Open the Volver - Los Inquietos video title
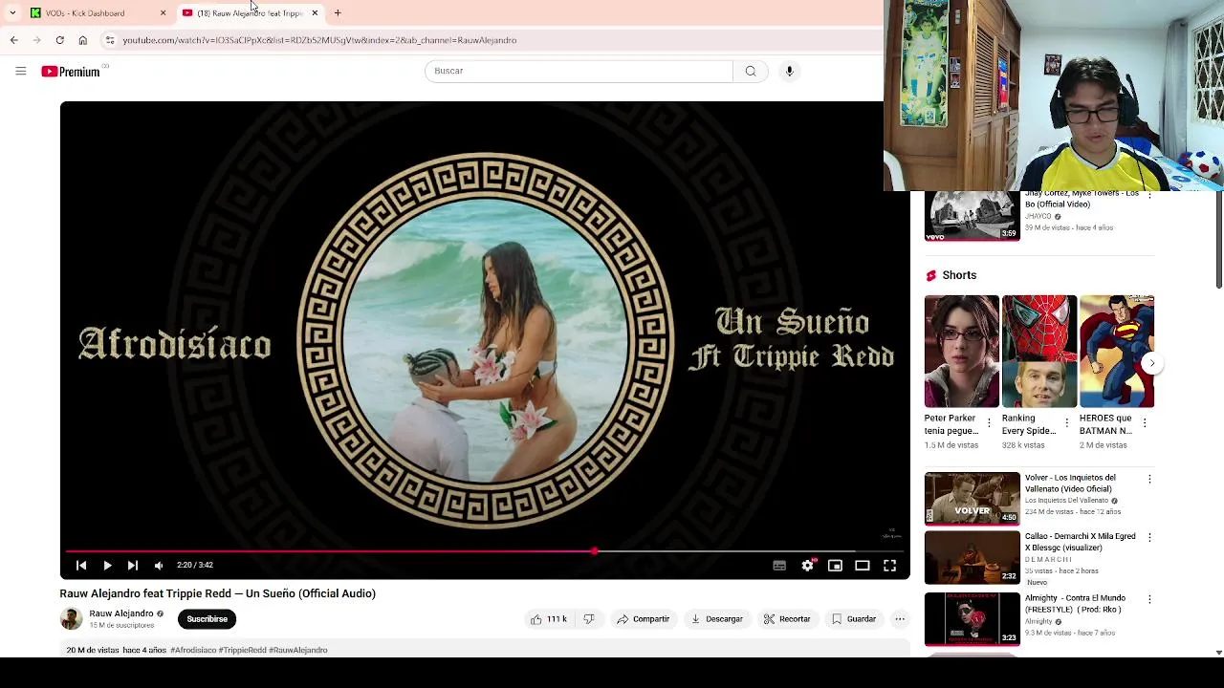Viewport: 1224px width, 688px height. pos(1071,484)
